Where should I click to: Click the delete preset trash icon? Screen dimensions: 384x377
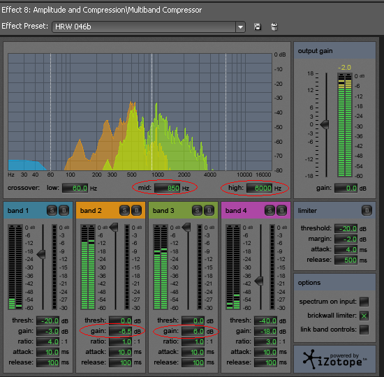coord(274,27)
